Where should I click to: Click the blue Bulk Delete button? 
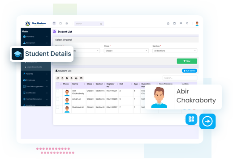pyautogui.click(x=190, y=71)
